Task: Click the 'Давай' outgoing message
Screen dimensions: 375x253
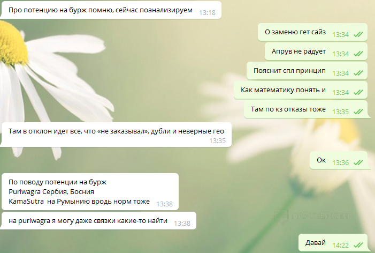Action: click(x=333, y=243)
